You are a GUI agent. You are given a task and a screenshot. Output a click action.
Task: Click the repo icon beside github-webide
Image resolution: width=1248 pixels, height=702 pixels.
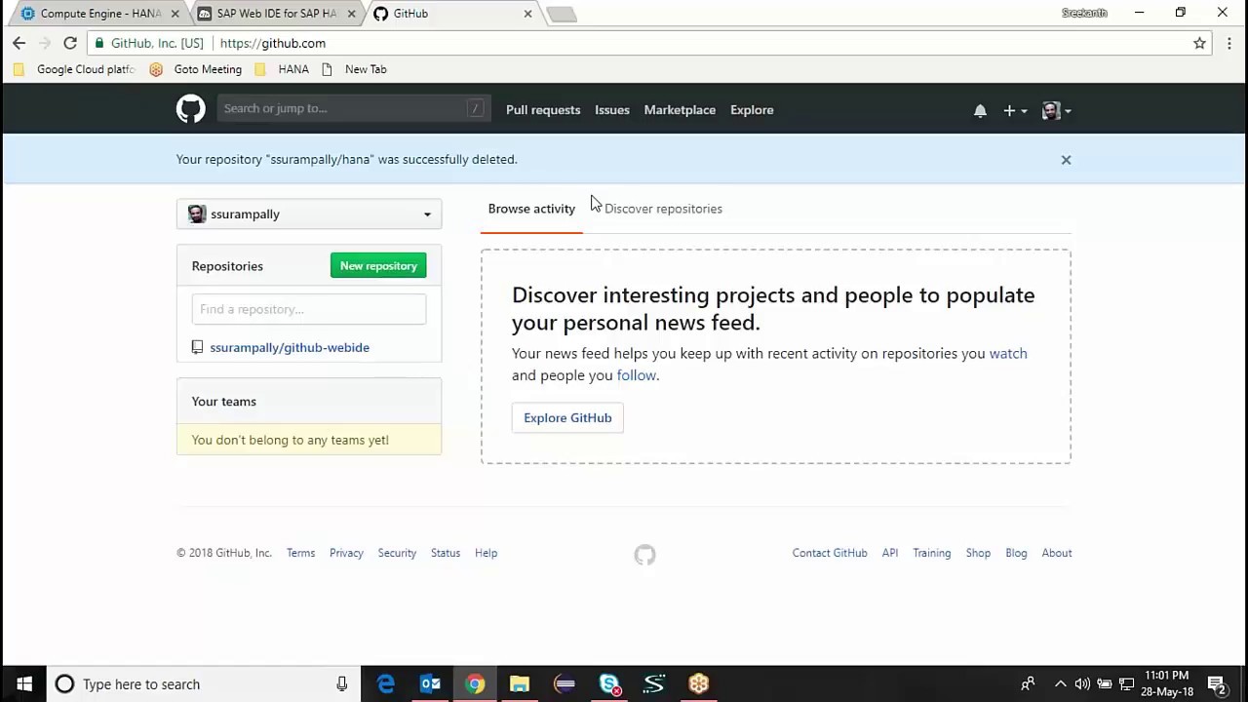click(197, 347)
